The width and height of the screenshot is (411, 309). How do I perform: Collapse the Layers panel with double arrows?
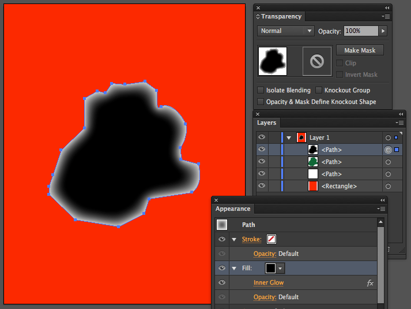(x=401, y=114)
